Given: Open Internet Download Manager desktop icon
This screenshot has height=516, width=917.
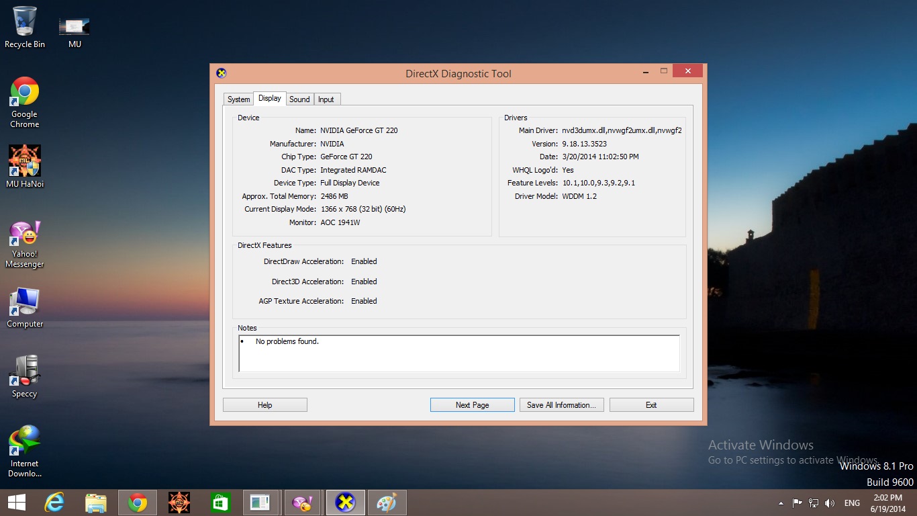Looking at the screenshot, I should [x=25, y=451].
